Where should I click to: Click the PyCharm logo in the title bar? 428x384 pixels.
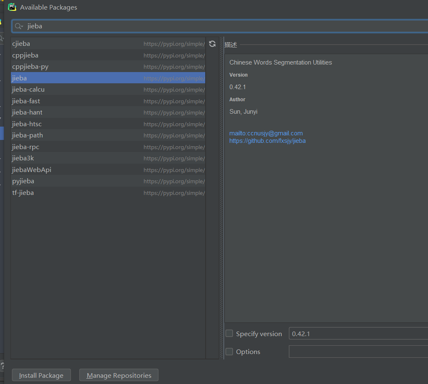click(12, 7)
